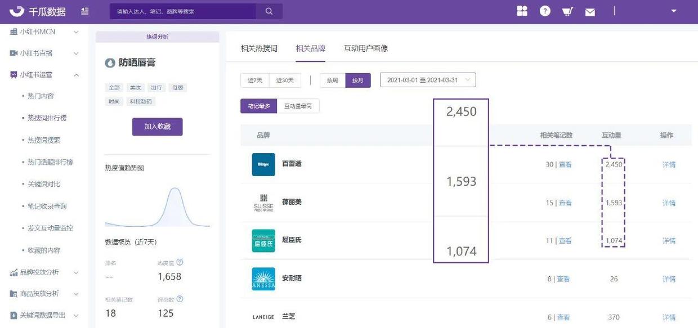Open the shopping cart icon

tap(567, 11)
